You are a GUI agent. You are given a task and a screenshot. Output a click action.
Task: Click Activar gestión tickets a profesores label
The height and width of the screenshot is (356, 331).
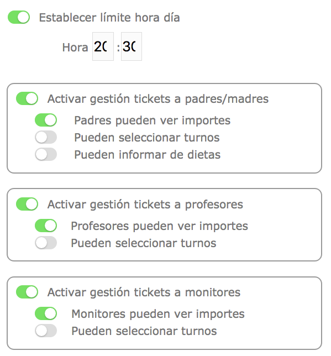tap(145, 205)
